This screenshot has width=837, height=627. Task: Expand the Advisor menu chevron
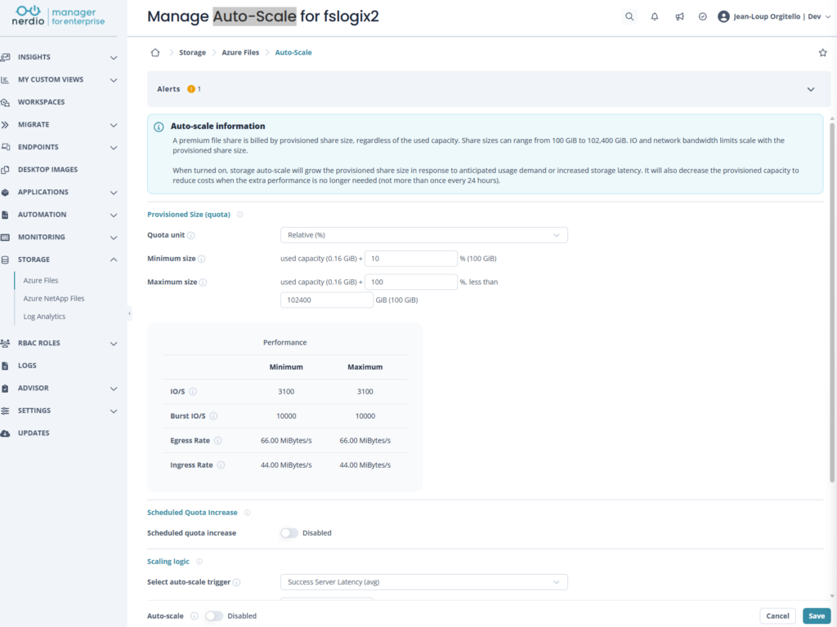click(x=113, y=389)
